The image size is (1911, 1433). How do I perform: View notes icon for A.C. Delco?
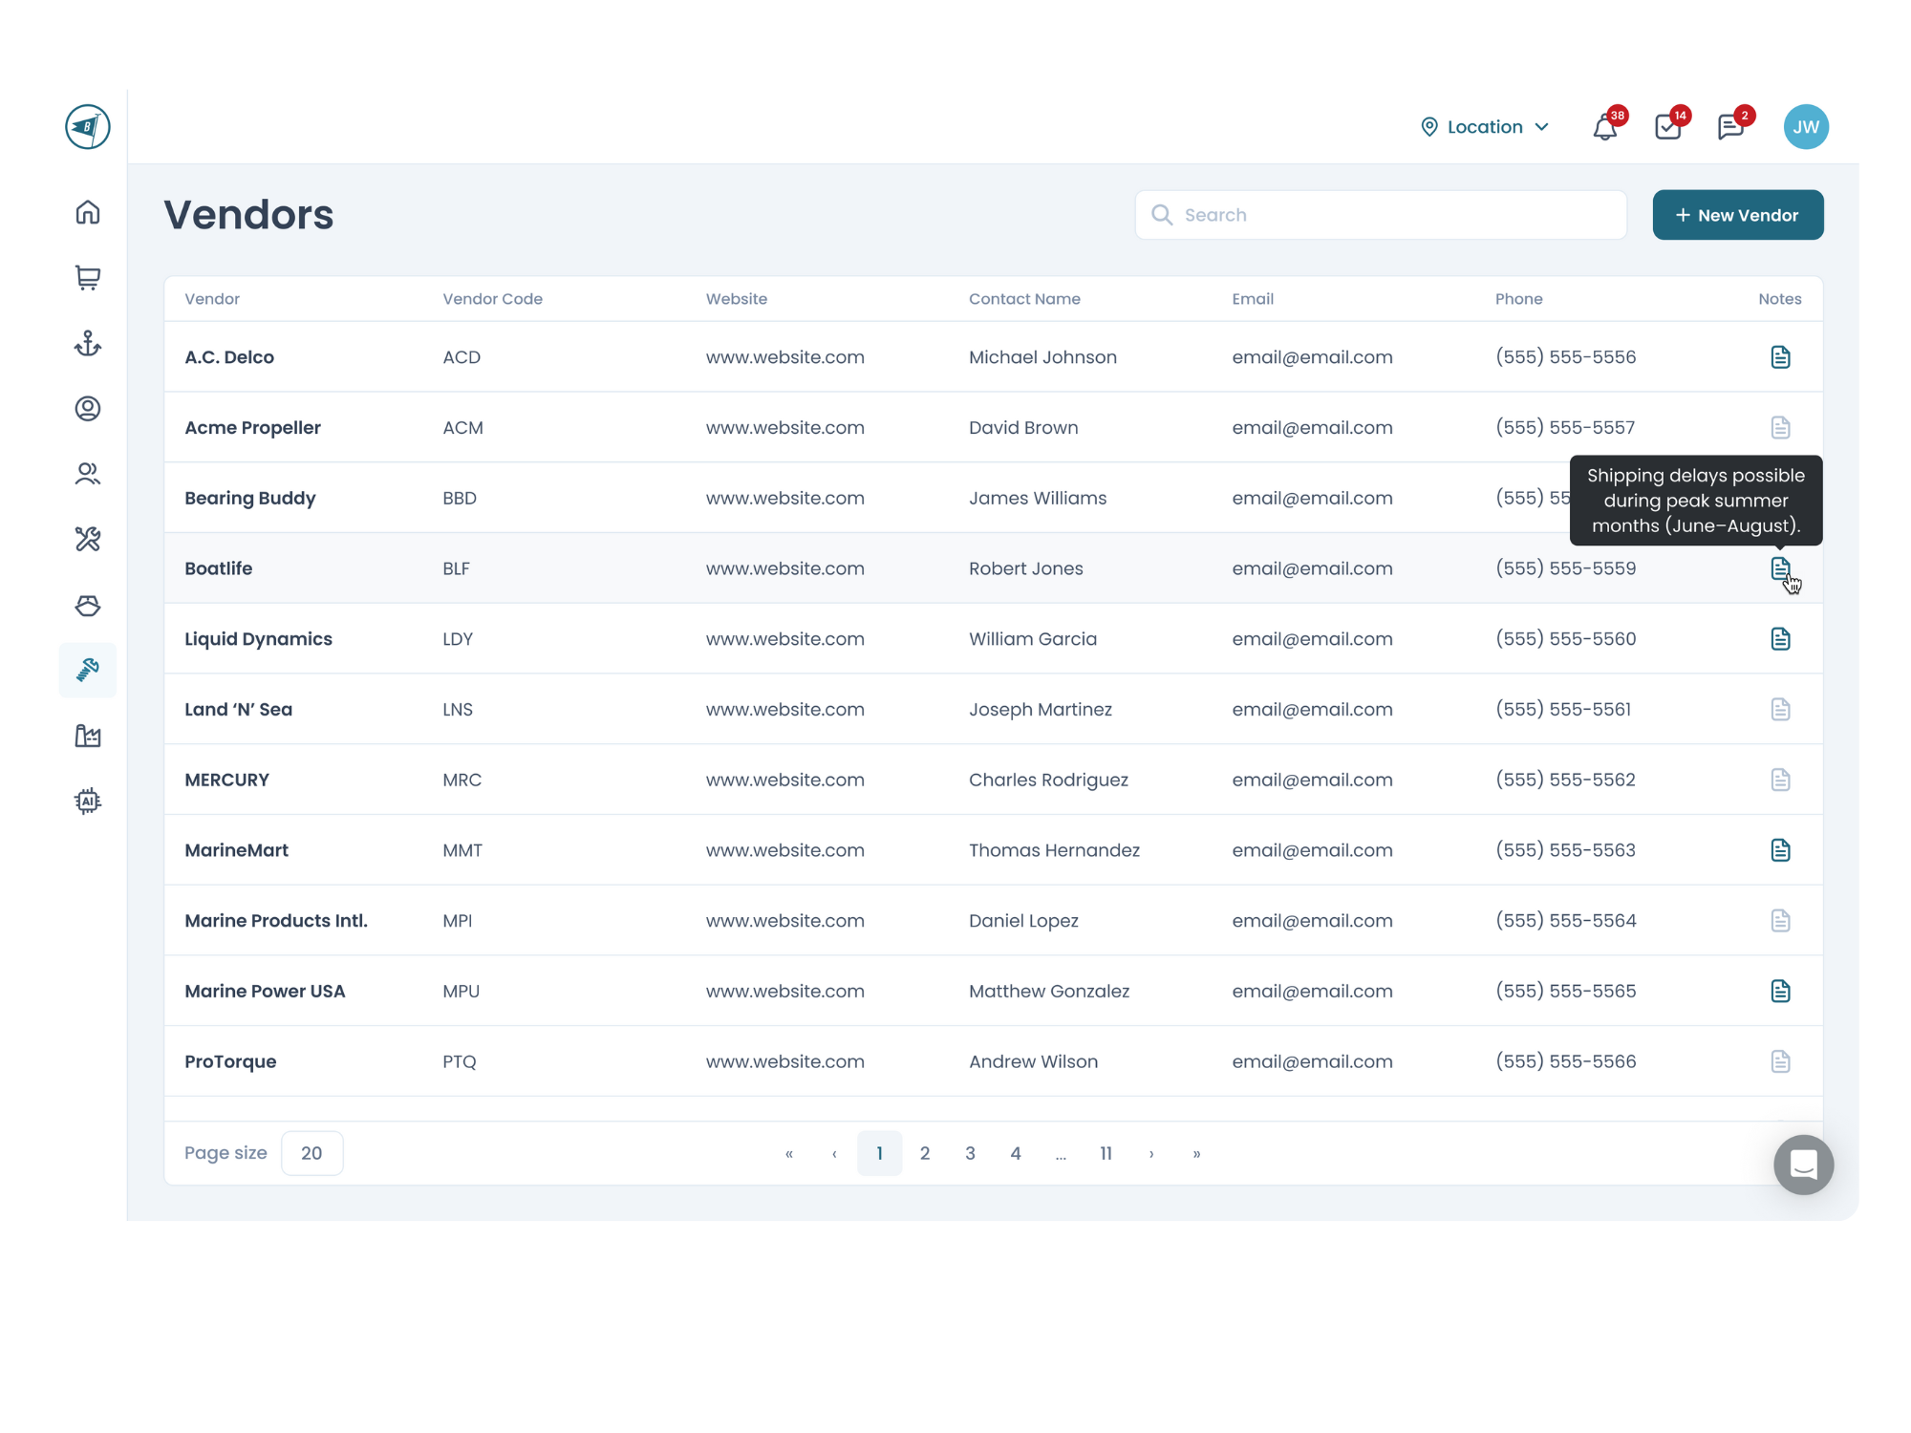click(1780, 357)
